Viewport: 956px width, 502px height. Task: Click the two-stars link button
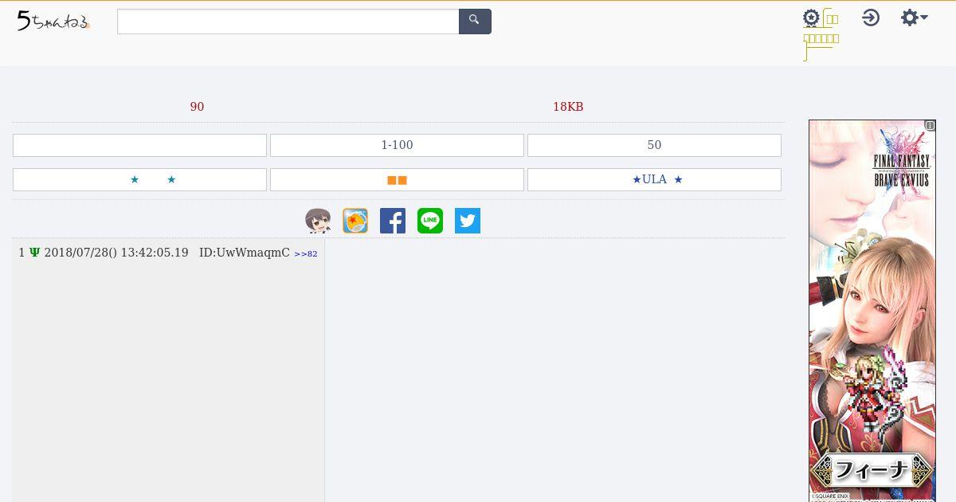tap(139, 179)
